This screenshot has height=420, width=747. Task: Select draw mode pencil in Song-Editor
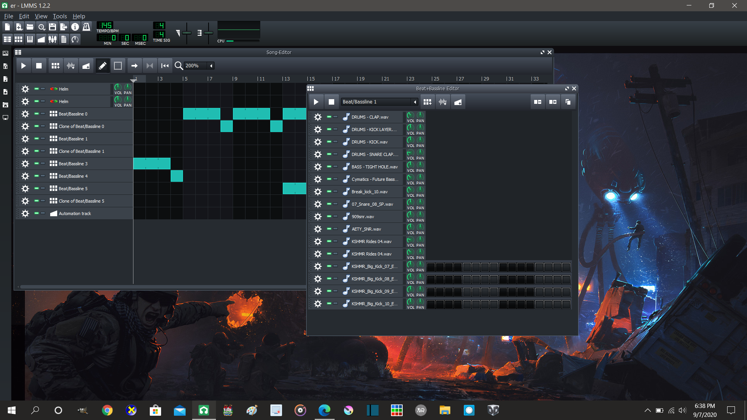pos(103,66)
